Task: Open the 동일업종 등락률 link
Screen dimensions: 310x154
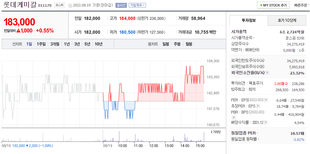Action: pos(244,139)
